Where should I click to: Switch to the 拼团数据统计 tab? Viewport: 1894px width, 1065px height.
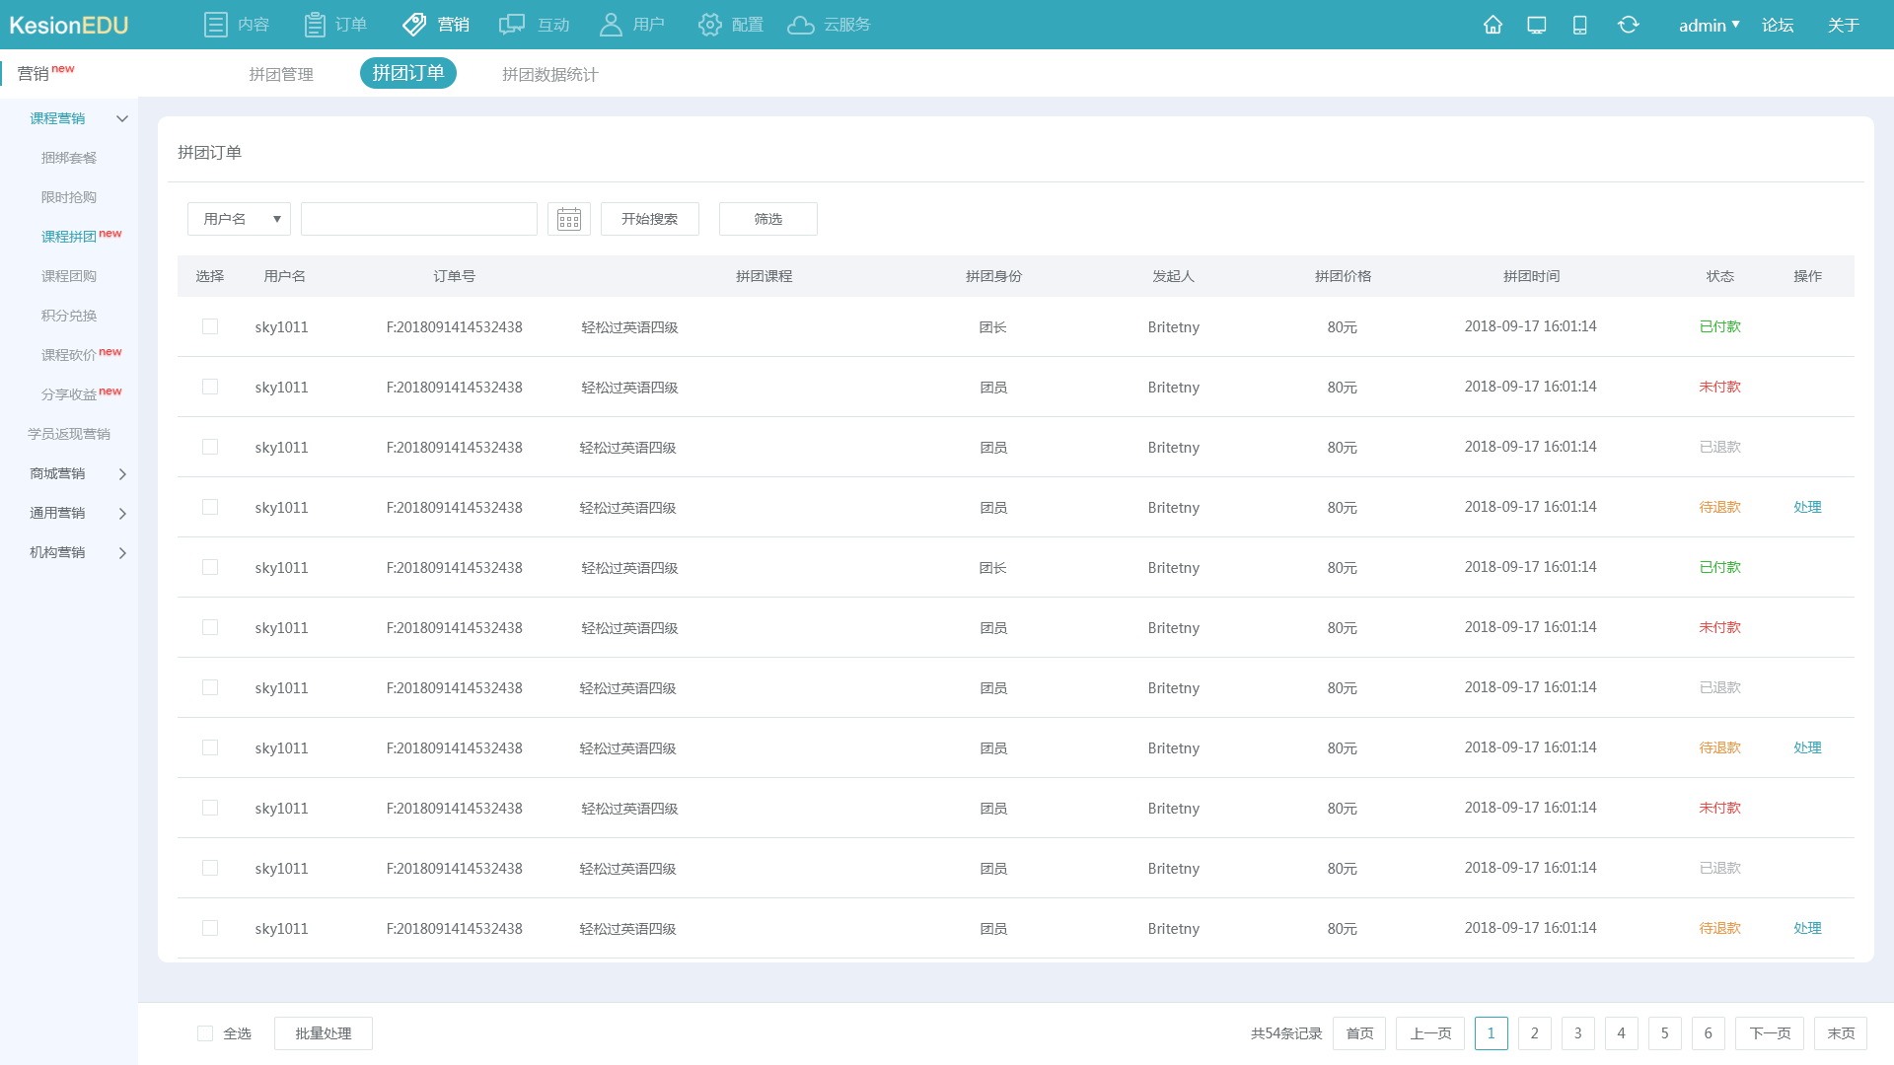(549, 74)
